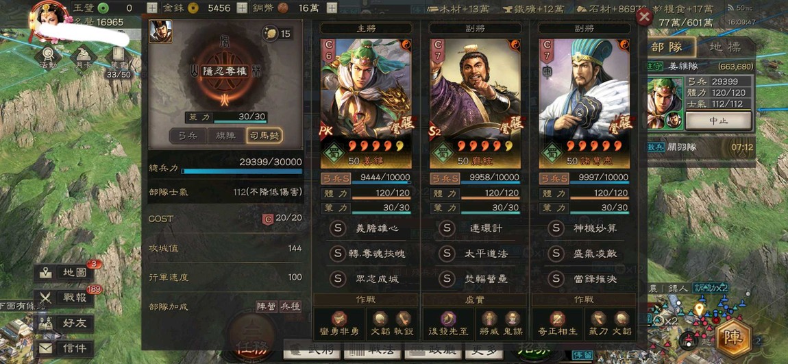Click the 總兵力 troop strength bar
The width and height of the screenshot is (788, 364).
click(x=242, y=171)
